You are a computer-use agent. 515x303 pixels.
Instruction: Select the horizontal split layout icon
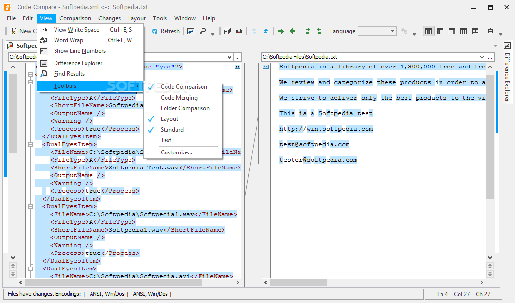pyautogui.click(x=475, y=31)
